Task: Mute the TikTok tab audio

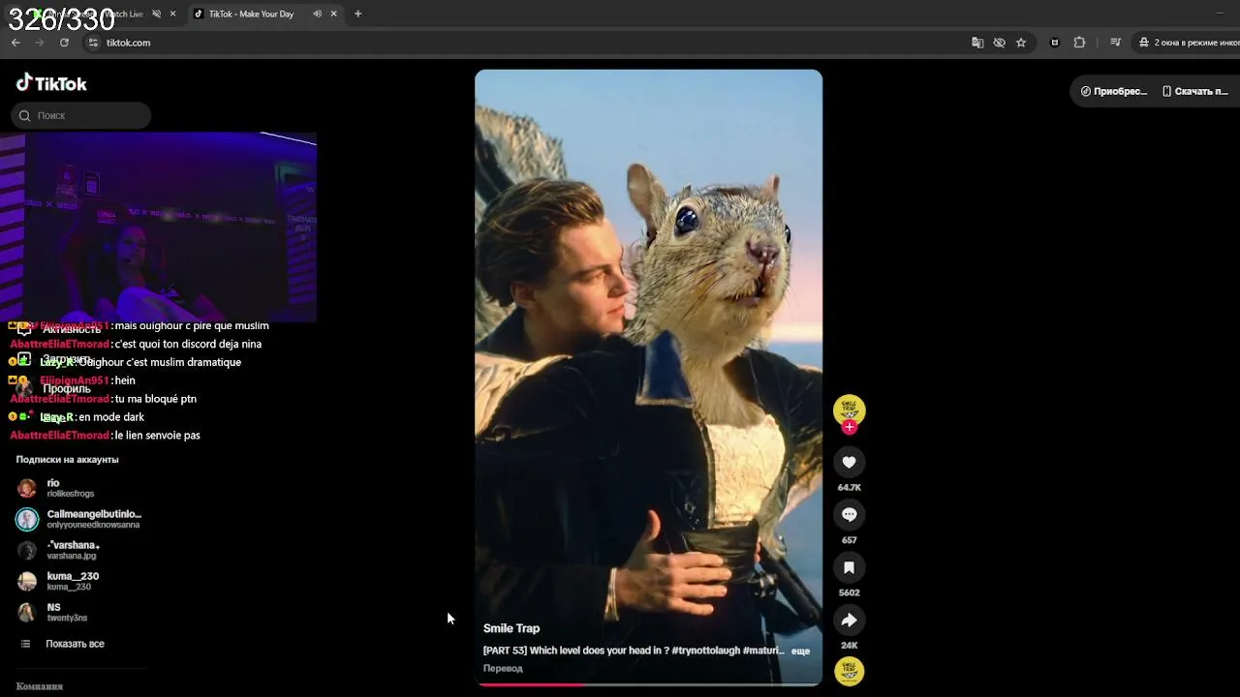Action: 317,14
